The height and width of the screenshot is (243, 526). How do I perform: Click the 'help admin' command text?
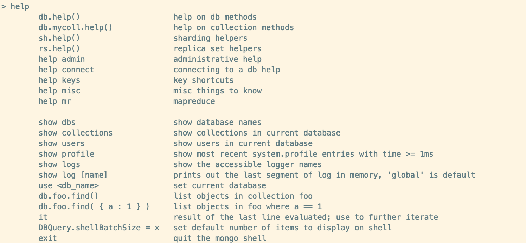(62, 59)
